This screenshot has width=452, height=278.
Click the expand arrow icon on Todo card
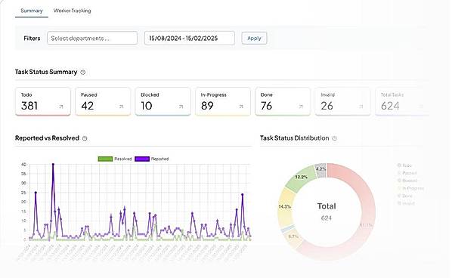tap(61, 107)
